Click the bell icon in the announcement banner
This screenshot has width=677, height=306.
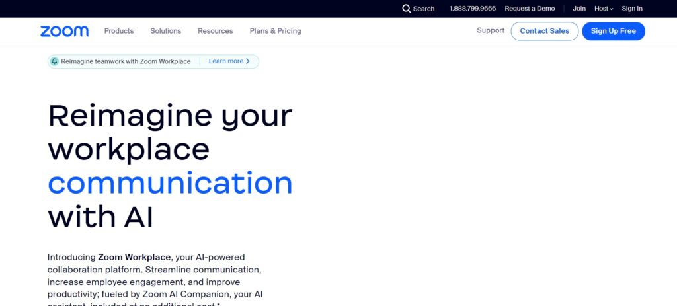pos(54,61)
